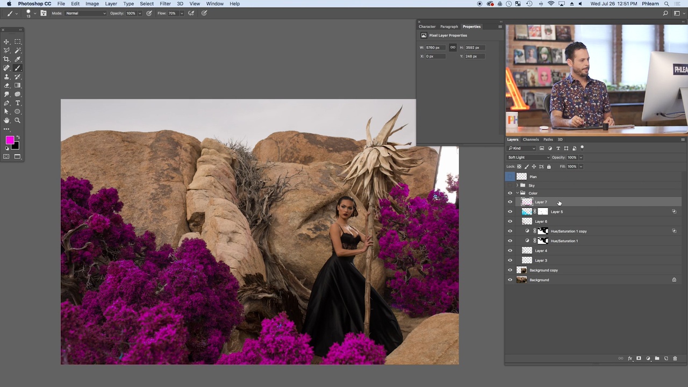
Task: Select the Brush tool in toolbox
Action: point(17,68)
